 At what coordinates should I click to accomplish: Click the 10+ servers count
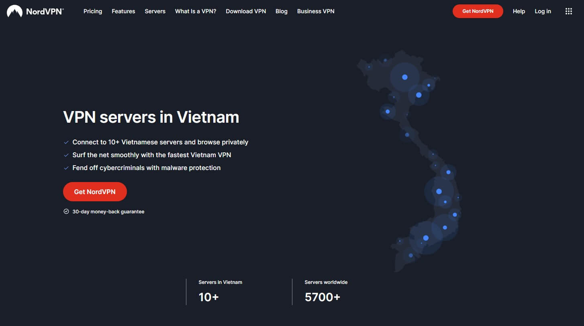click(209, 297)
